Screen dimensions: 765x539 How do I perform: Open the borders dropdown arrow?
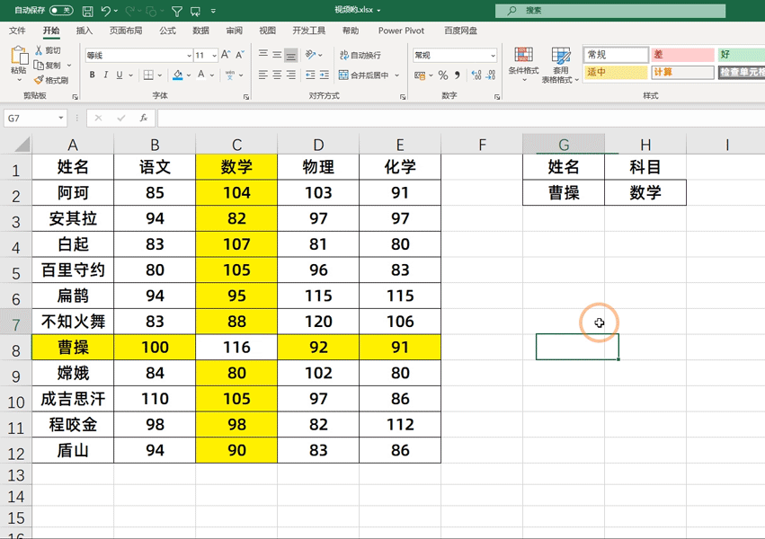coord(159,75)
